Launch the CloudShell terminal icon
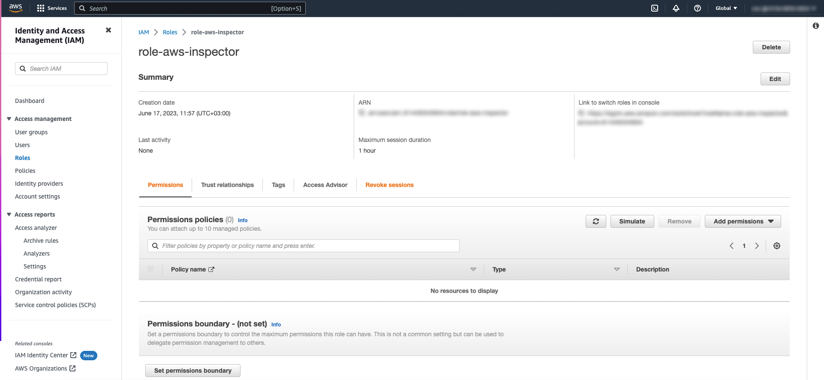The height and width of the screenshot is (380, 824). (x=655, y=8)
